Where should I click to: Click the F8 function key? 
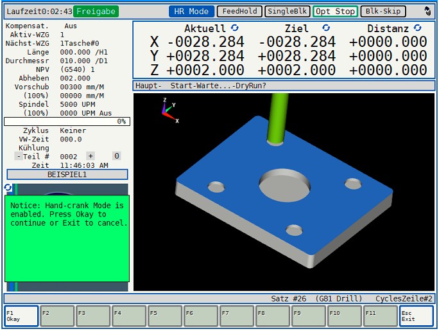coord(273,316)
